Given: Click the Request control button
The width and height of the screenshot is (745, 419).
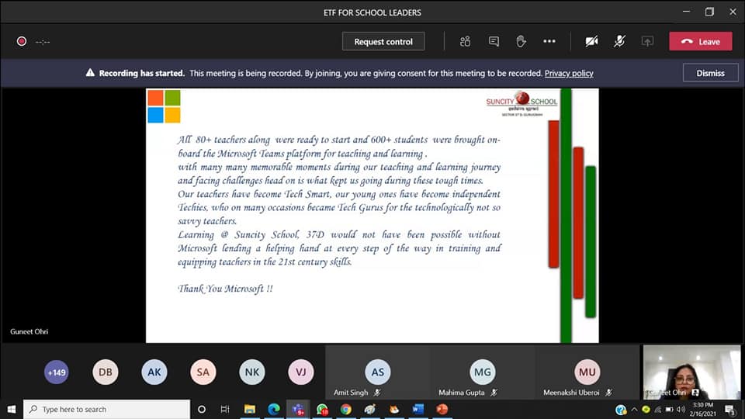Looking at the screenshot, I should (x=383, y=41).
